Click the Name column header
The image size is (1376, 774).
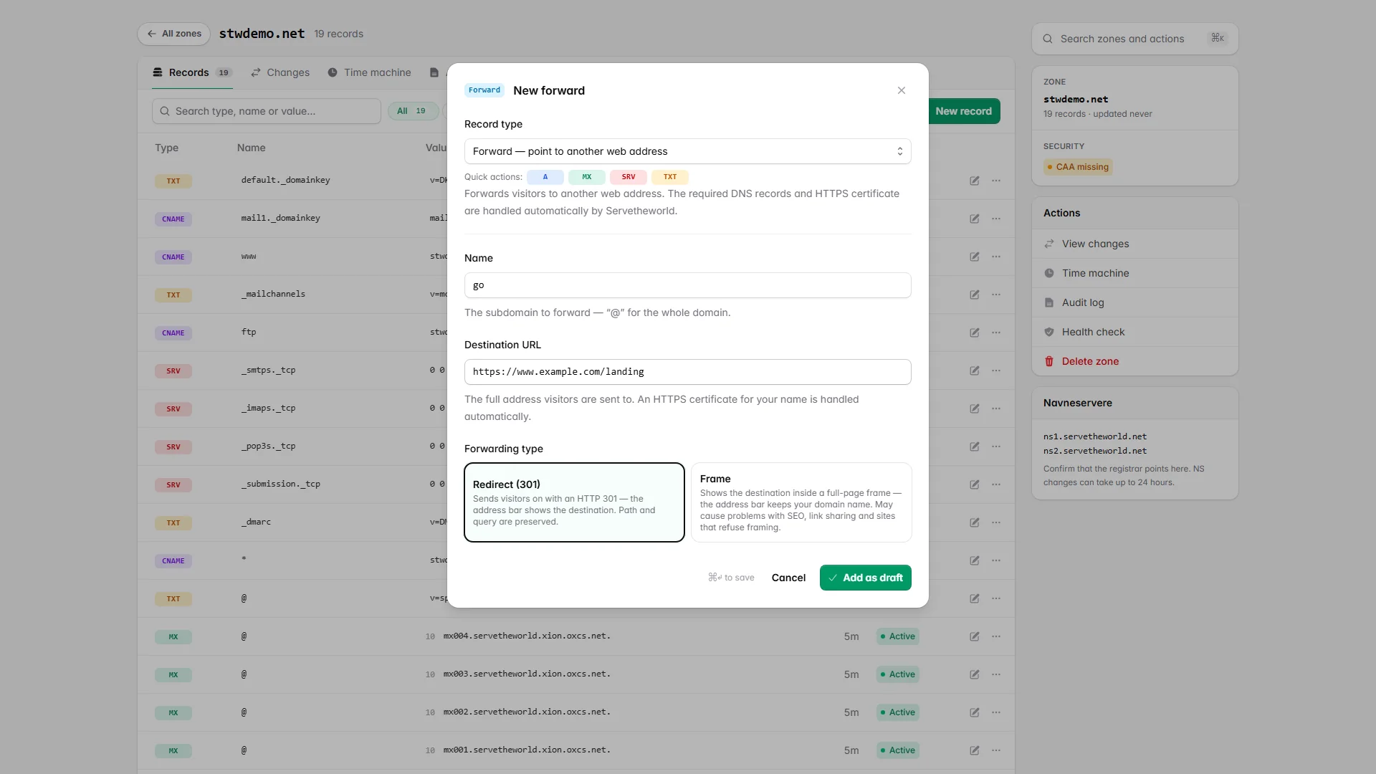click(251, 148)
